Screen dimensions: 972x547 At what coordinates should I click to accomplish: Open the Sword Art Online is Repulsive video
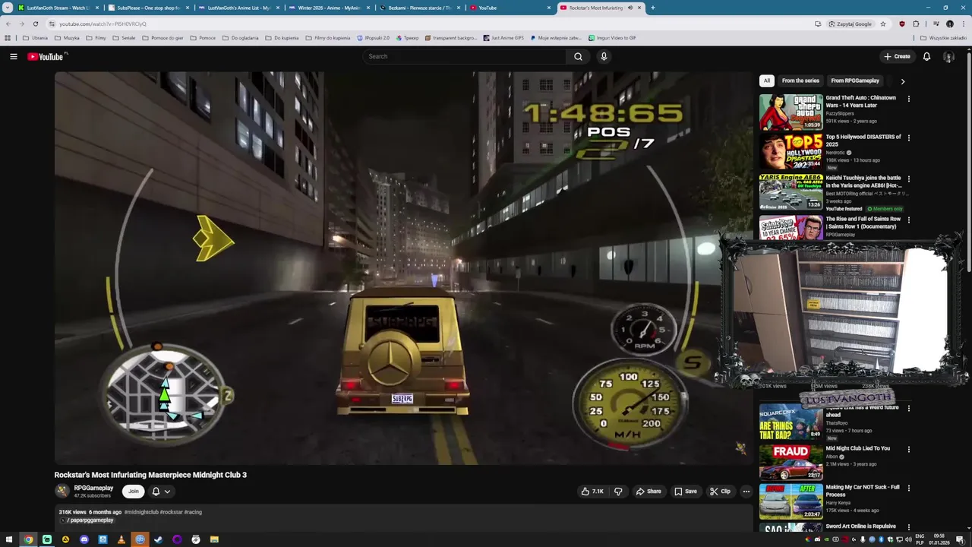pos(861,526)
